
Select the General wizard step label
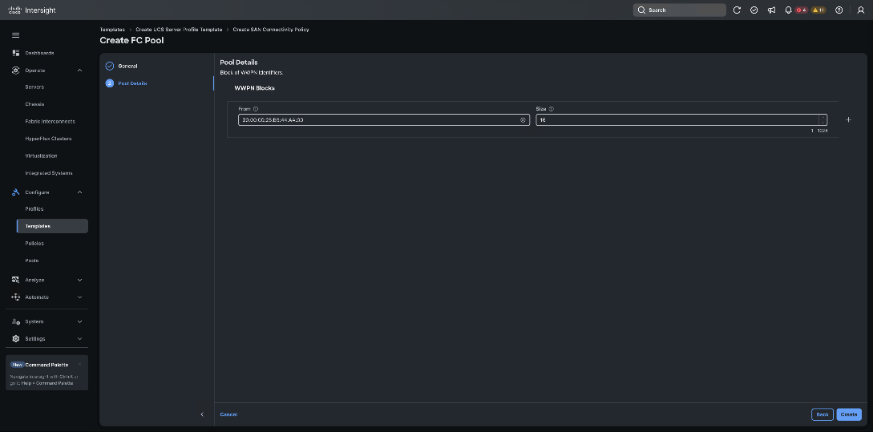point(127,66)
